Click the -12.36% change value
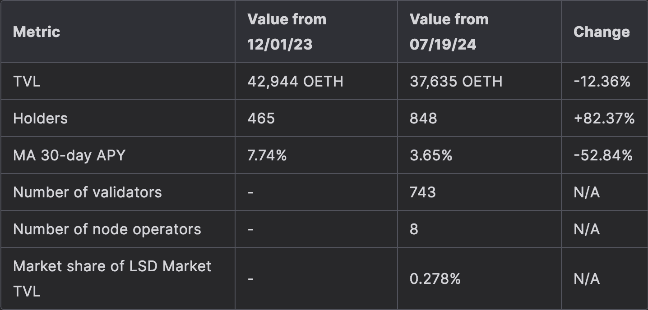Screen dimensions: 648x310 602,82
